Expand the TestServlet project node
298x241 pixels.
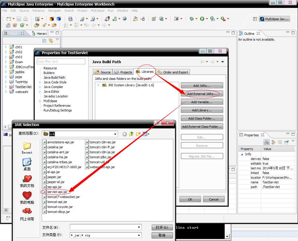6,87
